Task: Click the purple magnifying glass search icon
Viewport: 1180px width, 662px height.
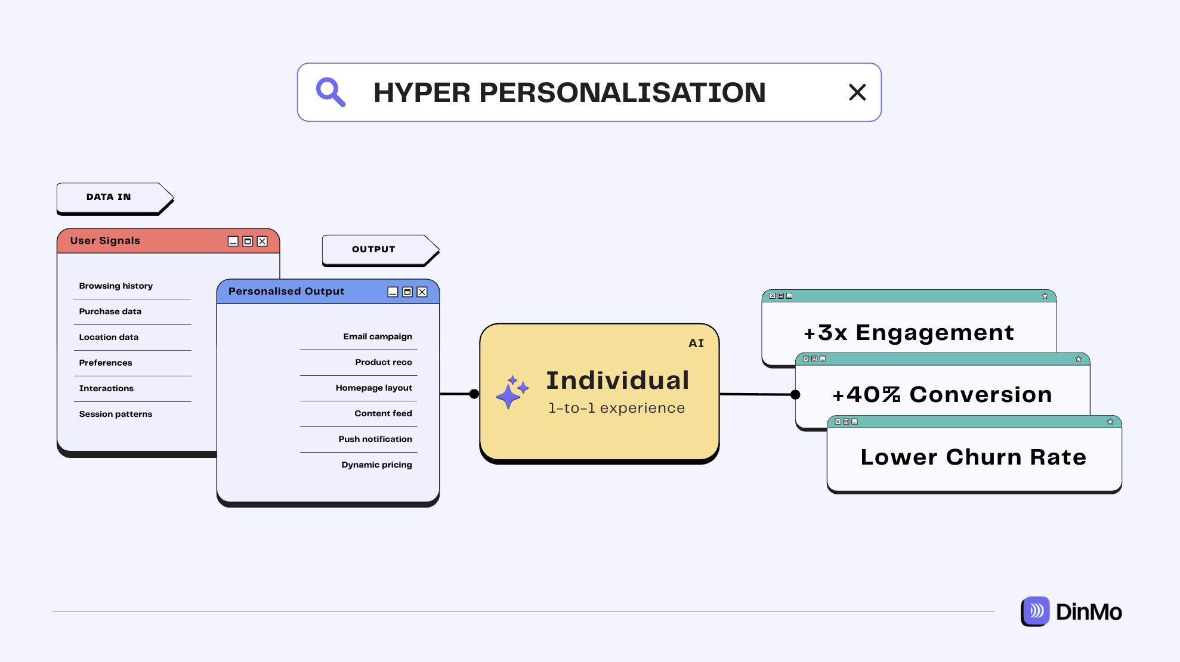Action: (330, 92)
